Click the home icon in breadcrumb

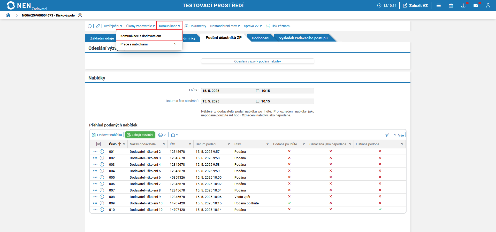(8, 15)
